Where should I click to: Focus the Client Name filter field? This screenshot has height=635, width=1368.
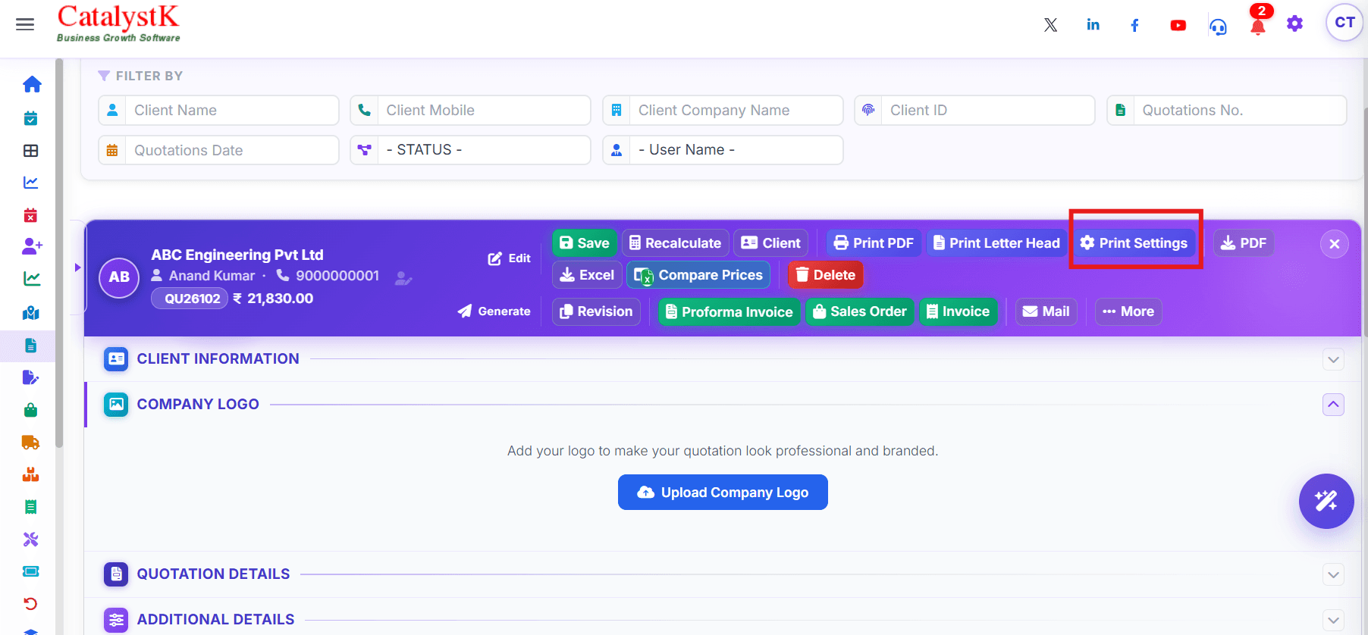point(218,111)
